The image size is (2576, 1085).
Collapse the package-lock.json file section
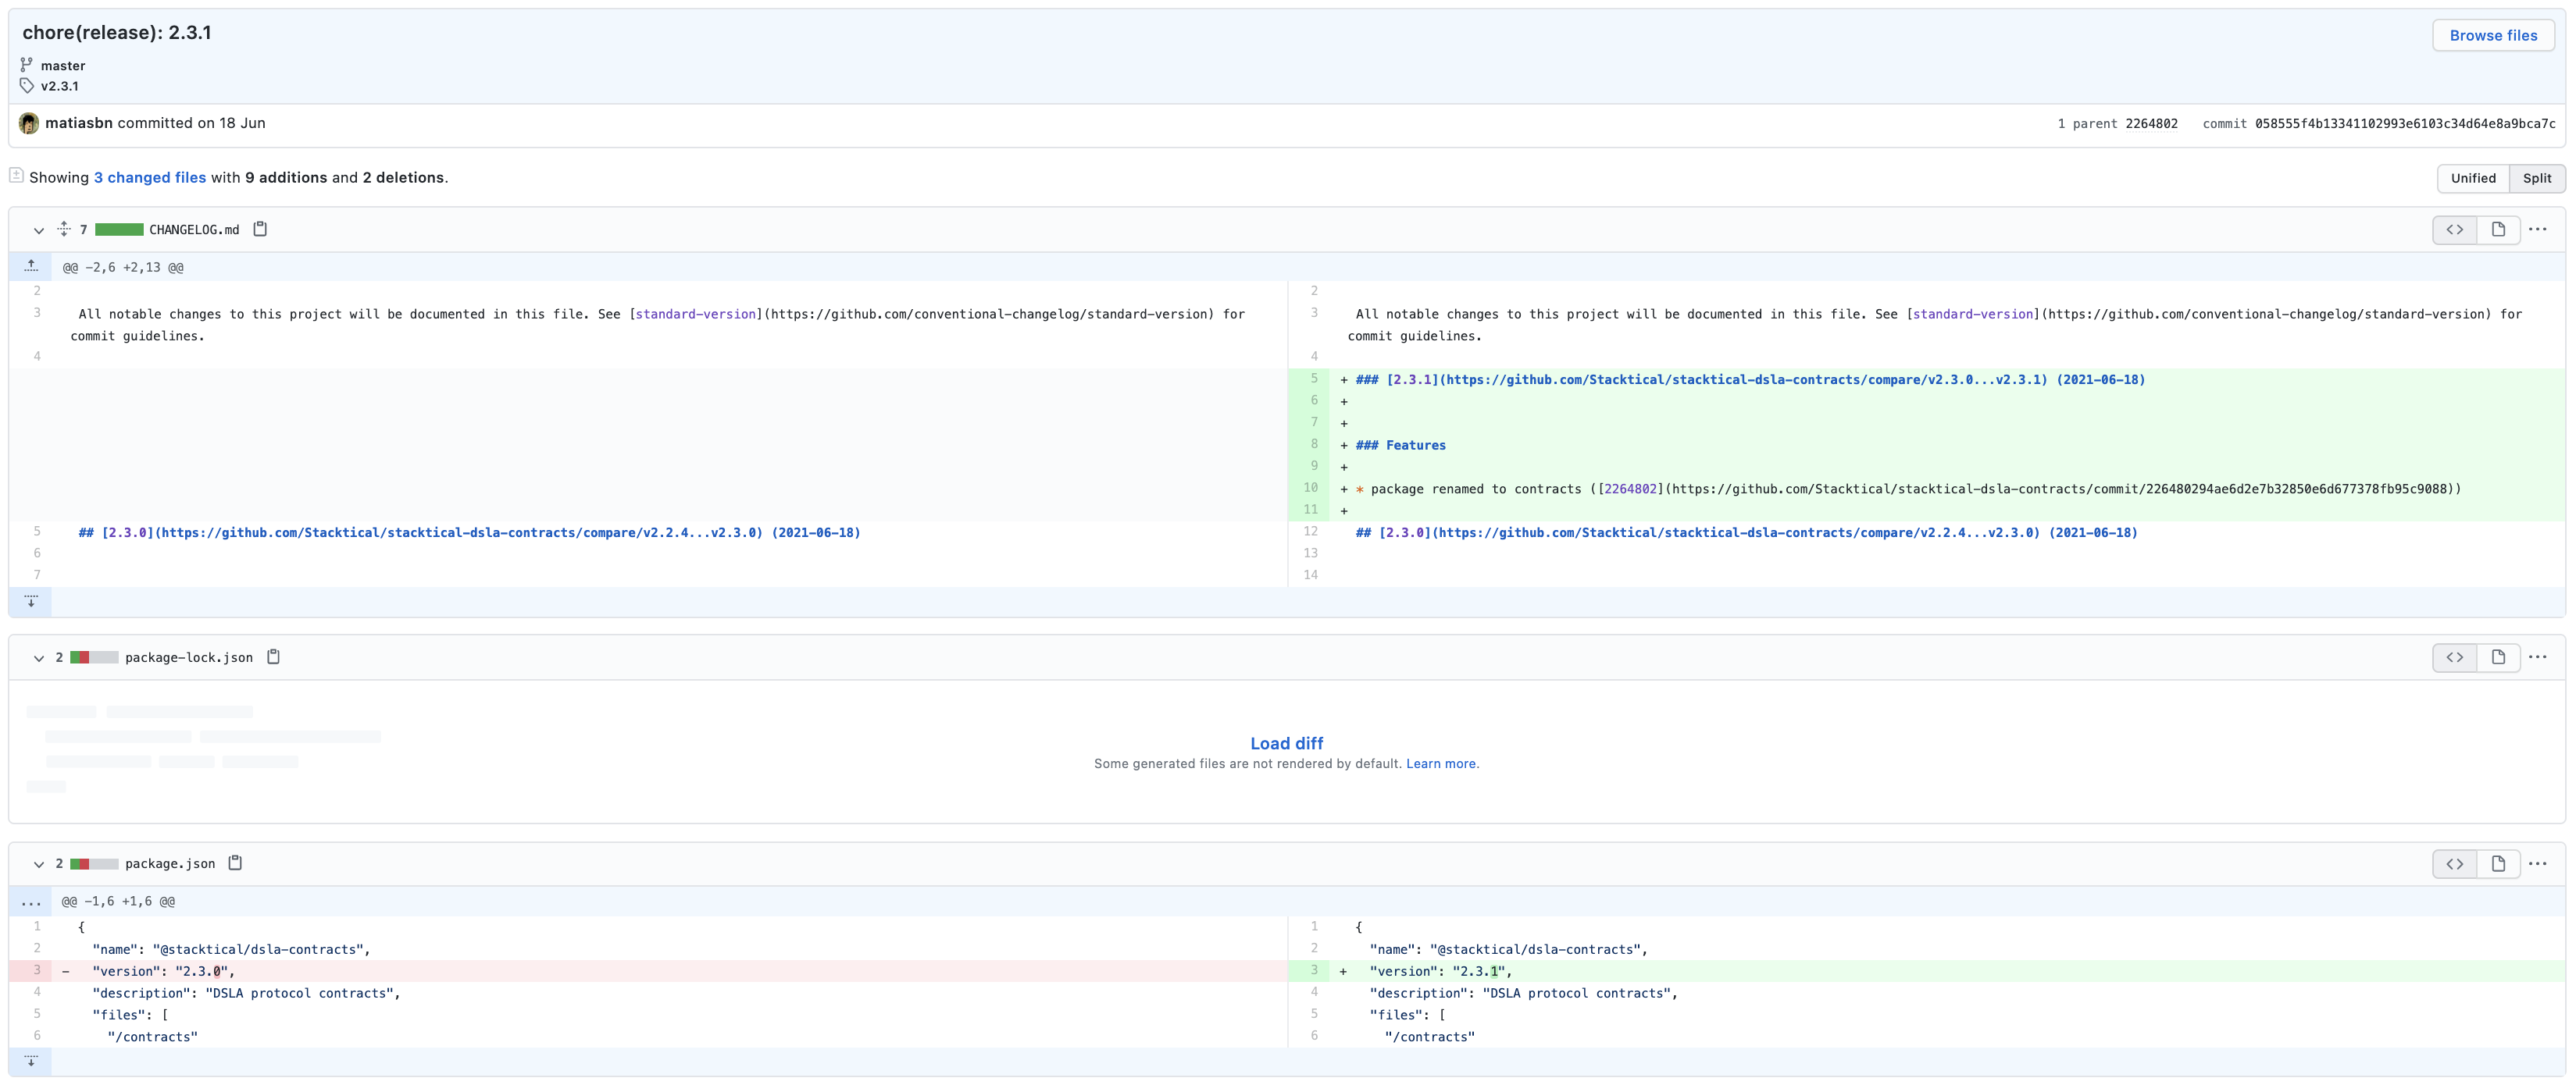pyautogui.click(x=39, y=657)
